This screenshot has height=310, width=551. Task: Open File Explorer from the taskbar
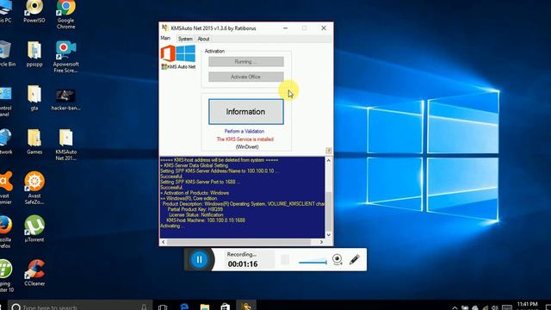click(205, 307)
